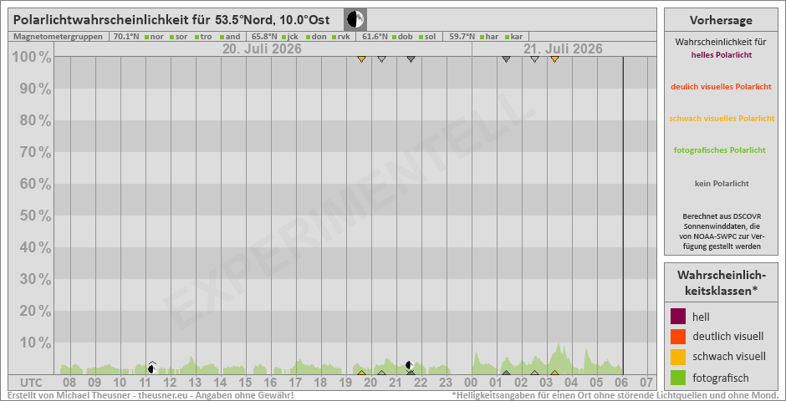The width and height of the screenshot is (786, 401).
Task: Click the DSCOVR Sonnenwinddaten source note
Action: click(x=721, y=231)
